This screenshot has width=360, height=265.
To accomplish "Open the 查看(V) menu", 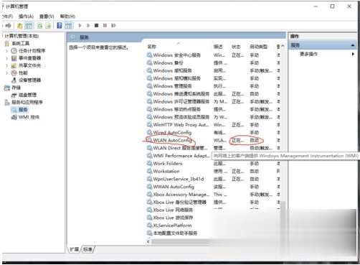I will point(47,17).
